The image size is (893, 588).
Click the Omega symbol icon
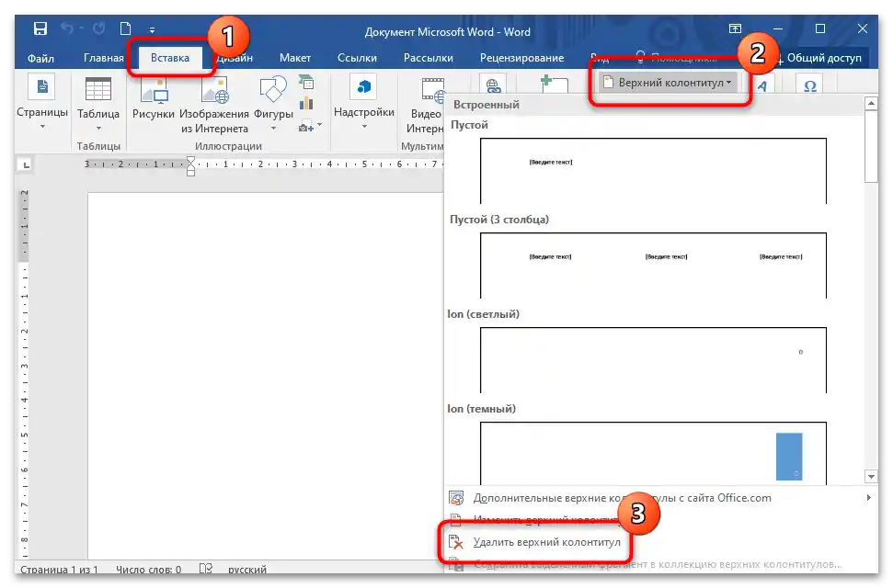click(810, 85)
